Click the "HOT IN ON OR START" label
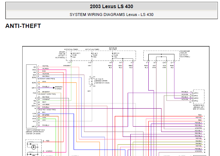This screenshot has height=156, width=220. coord(113,48)
